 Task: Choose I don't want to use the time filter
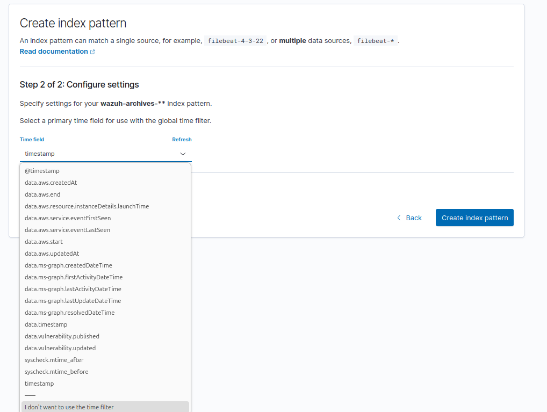coord(69,407)
